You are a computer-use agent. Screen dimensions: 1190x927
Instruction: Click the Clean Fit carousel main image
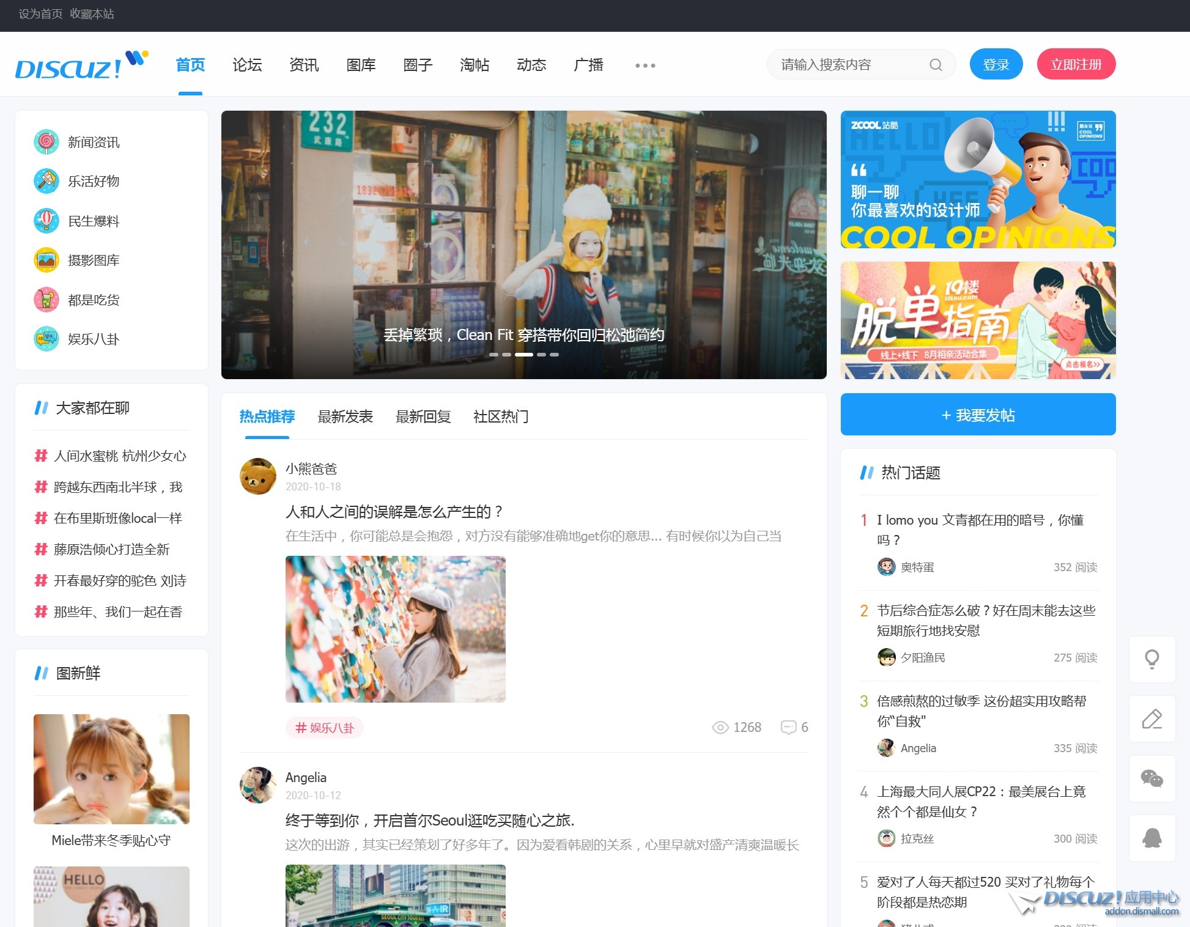pyautogui.click(x=524, y=245)
